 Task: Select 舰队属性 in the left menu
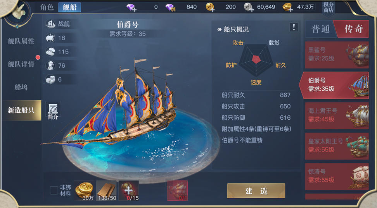pos(21,41)
